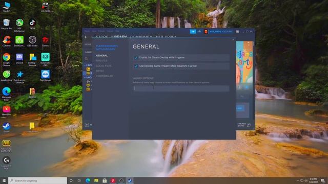Open the Controller tab in properties sidebar
This screenshot has height=184, width=328.
tap(105, 76)
